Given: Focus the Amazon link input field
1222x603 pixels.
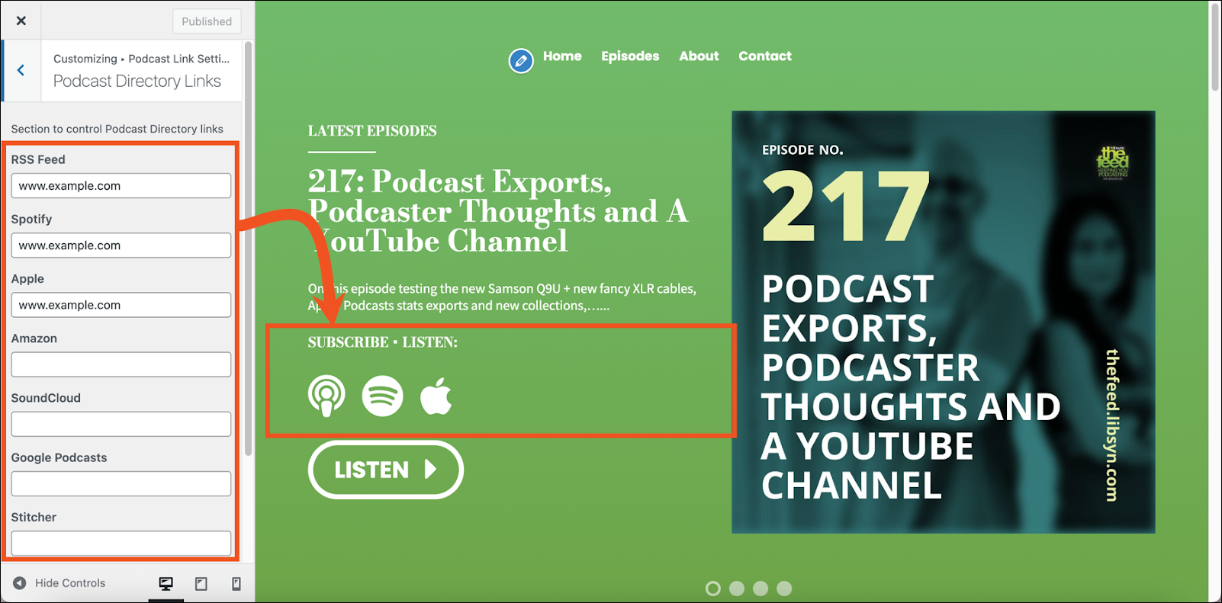Looking at the screenshot, I should [121, 364].
